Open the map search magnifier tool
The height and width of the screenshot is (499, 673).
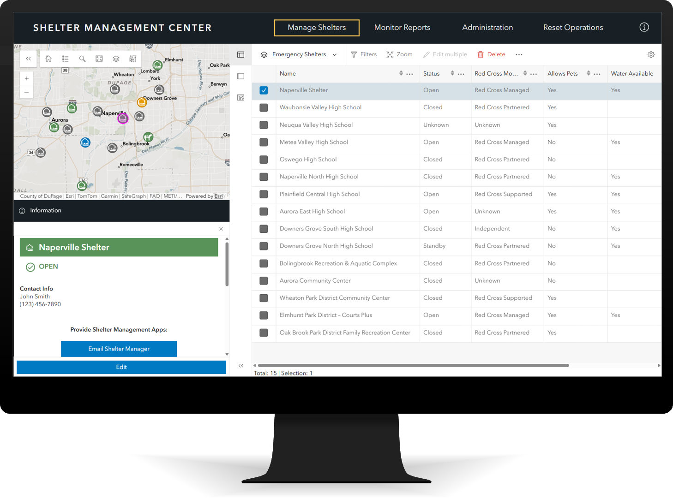pyautogui.click(x=82, y=59)
